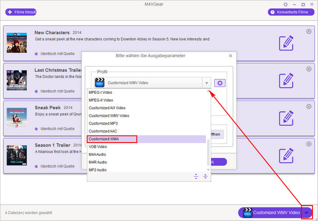318x221 pixels.
Task: Open the Hello Ladies thumbnail
Action: [x=16, y=155]
